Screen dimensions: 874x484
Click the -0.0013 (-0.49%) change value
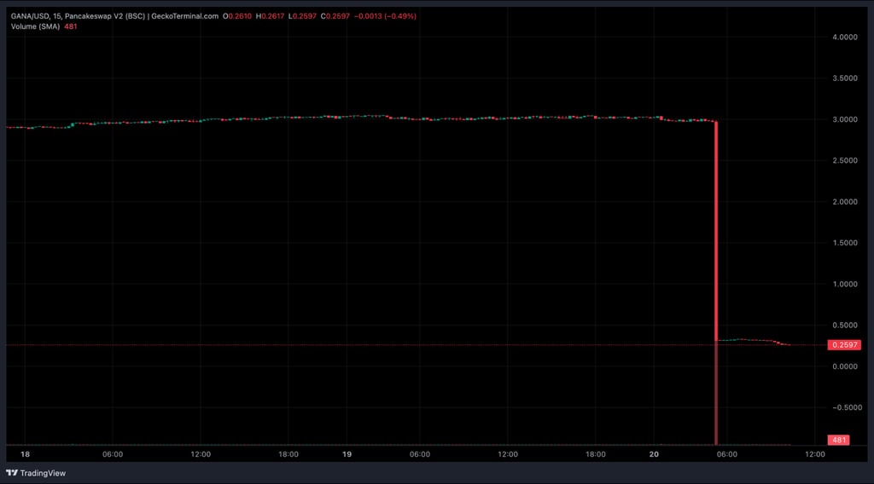coord(385,16)
